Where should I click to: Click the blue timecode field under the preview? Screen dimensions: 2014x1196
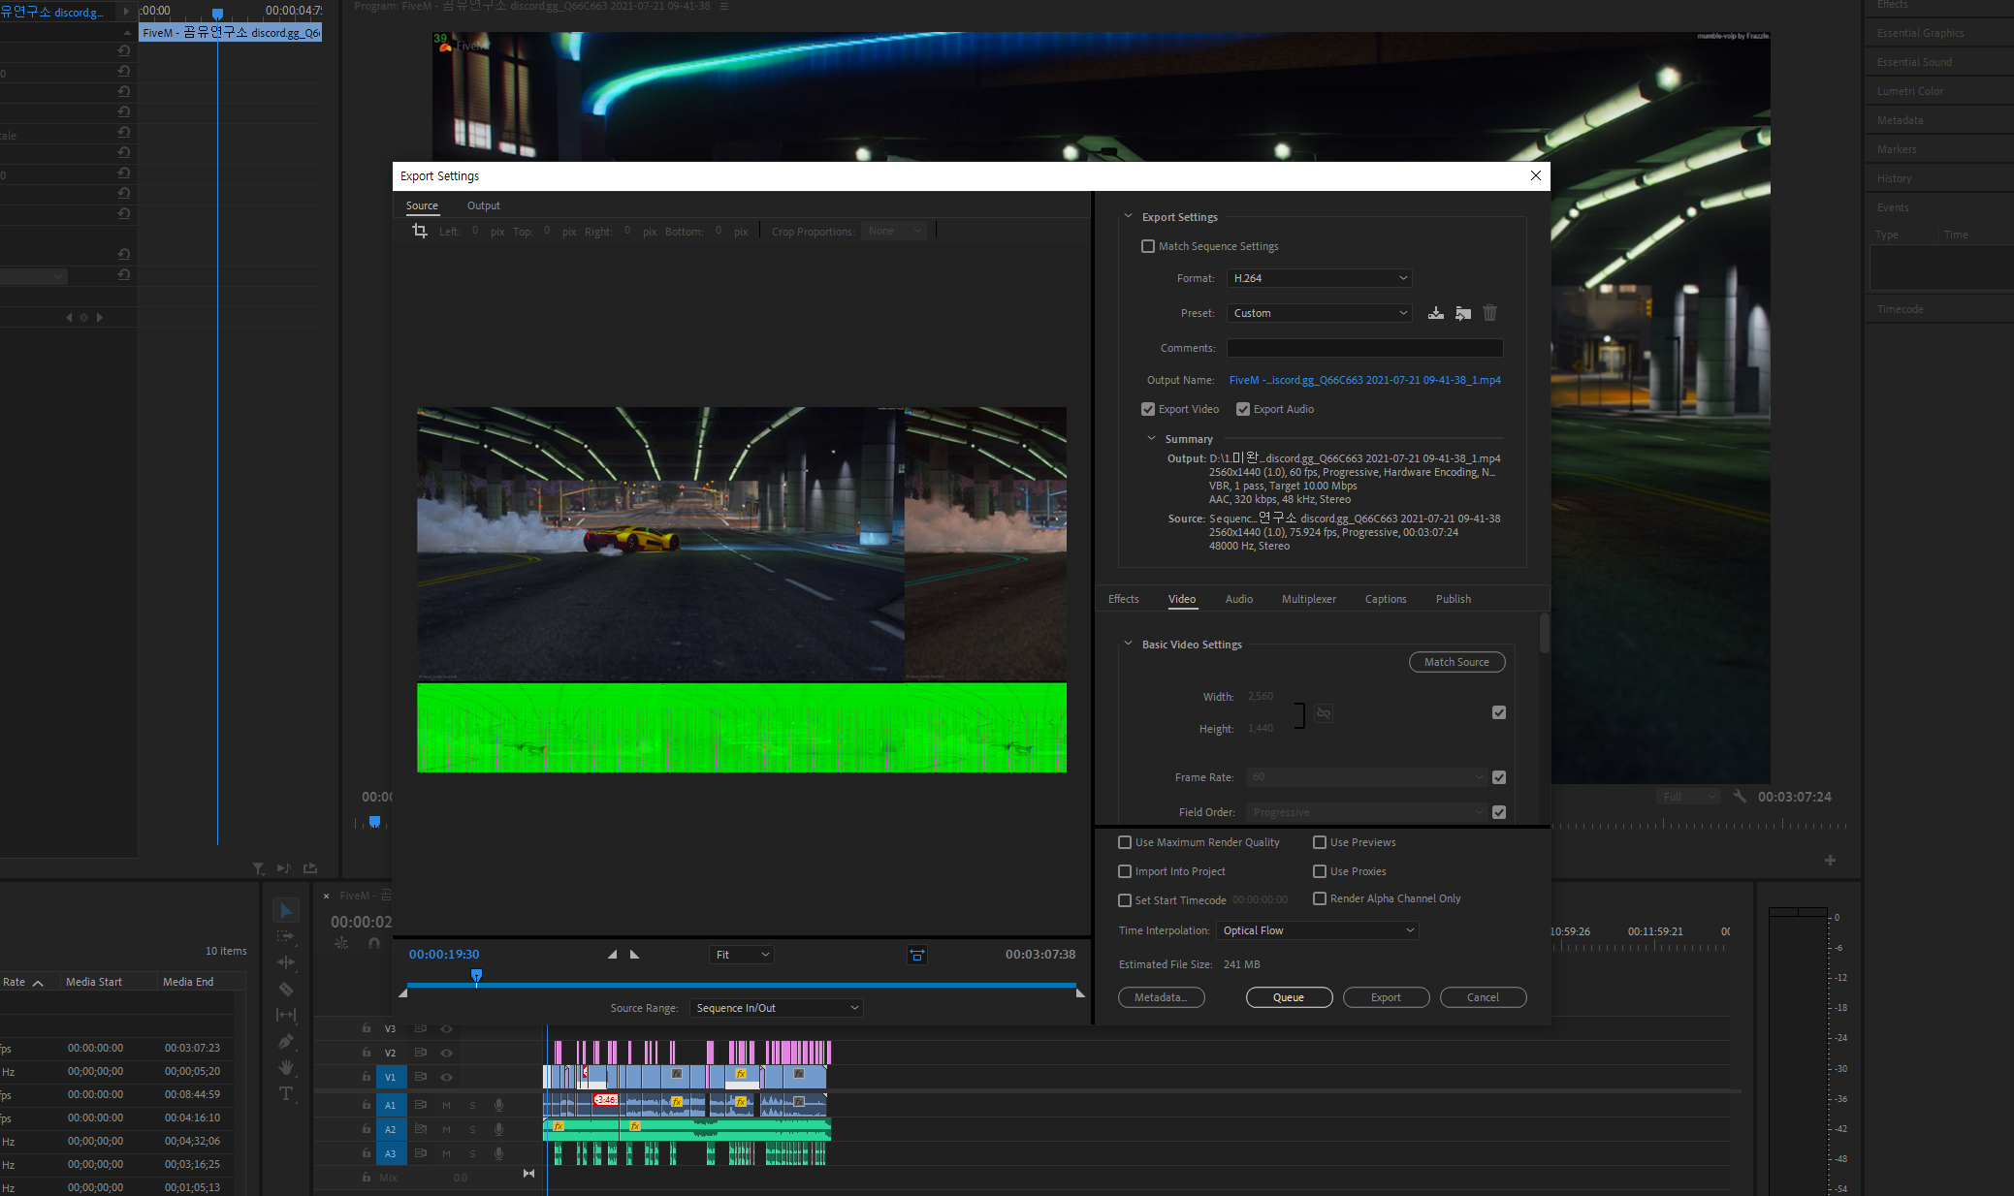coord(443,954)
